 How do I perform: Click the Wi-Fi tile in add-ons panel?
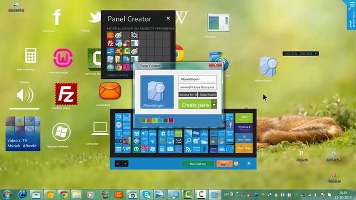click(152, 141)
